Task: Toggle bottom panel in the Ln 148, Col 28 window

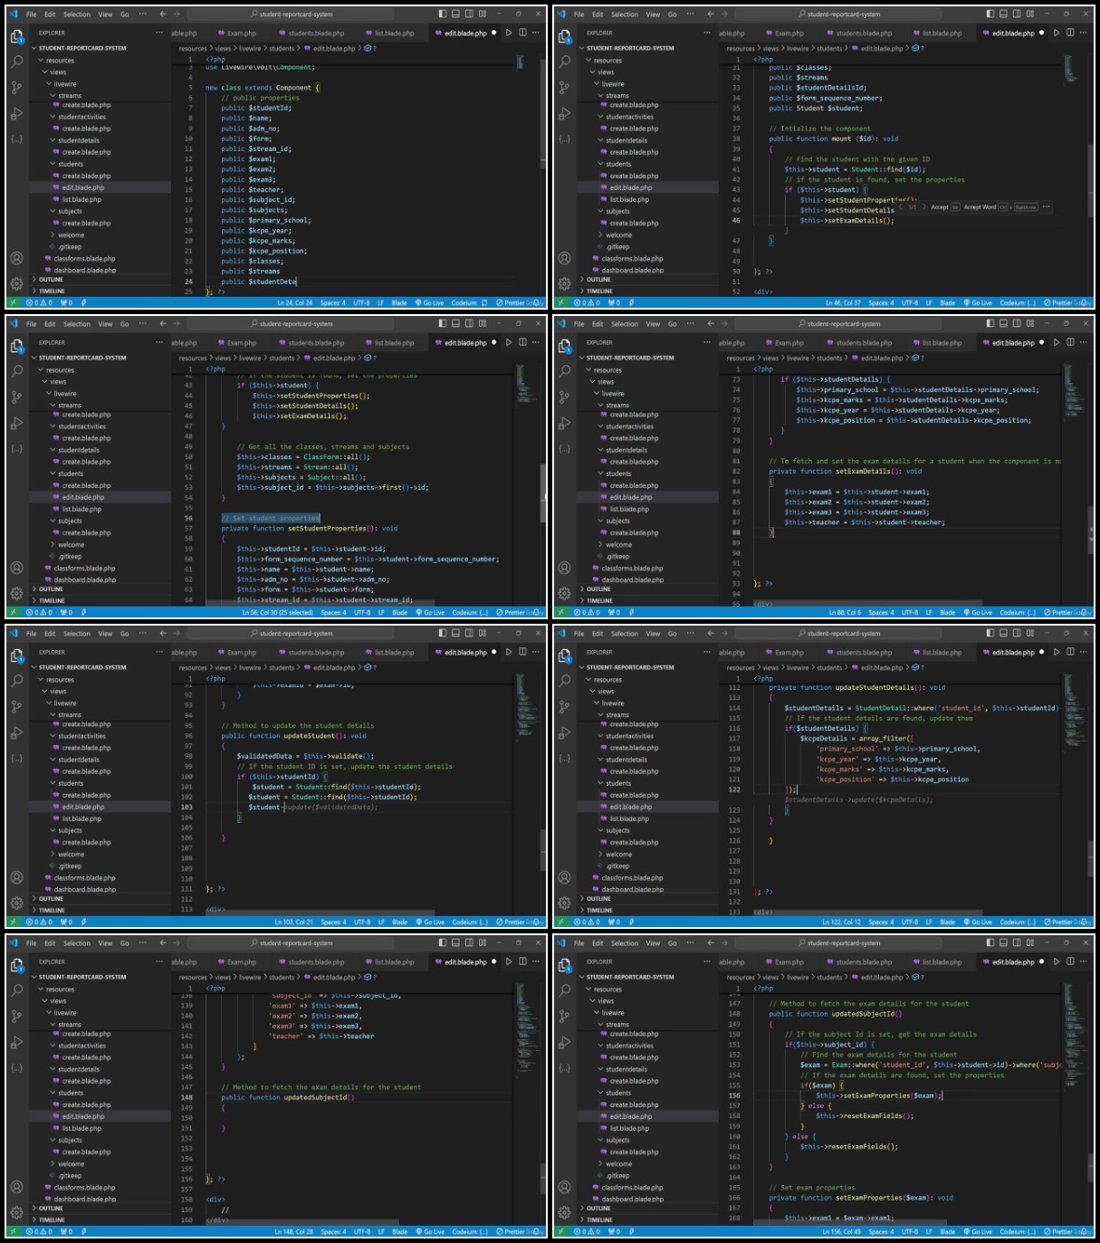Action: (x=455, y=942)
